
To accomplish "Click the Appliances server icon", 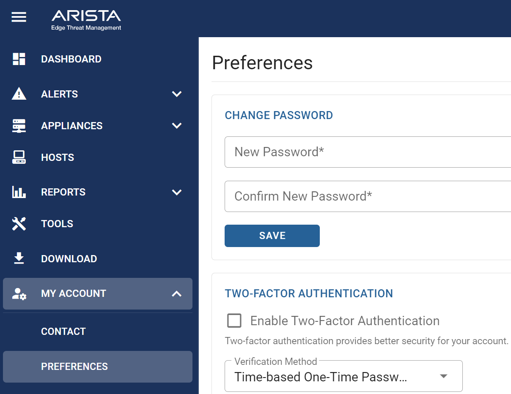I will (x=19, y=126).
